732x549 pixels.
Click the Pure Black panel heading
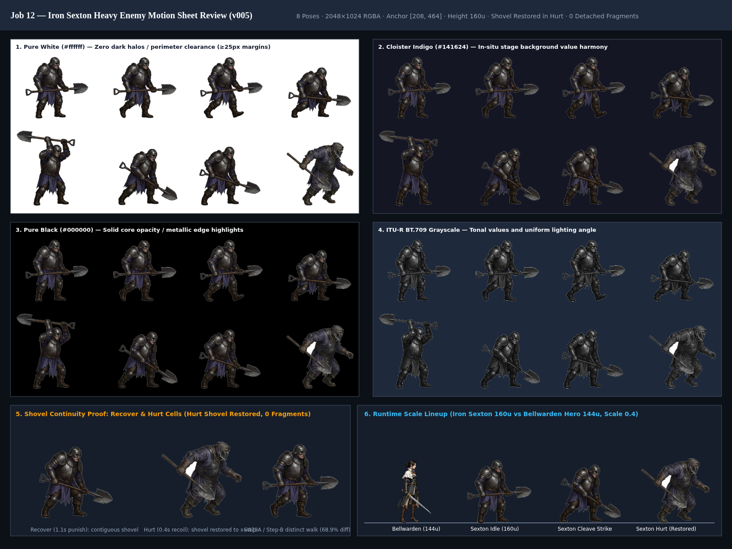click(x=129, y=230)
